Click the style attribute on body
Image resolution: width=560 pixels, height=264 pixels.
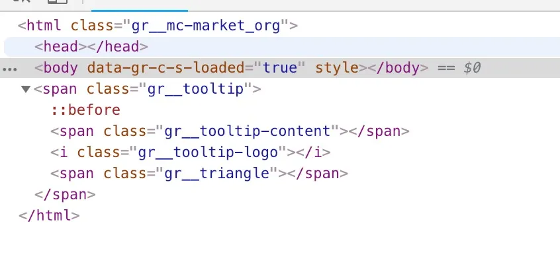pyautogui.click(x=336, y=67)
